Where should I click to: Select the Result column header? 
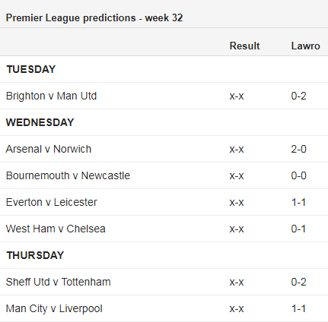coord(244,46)
